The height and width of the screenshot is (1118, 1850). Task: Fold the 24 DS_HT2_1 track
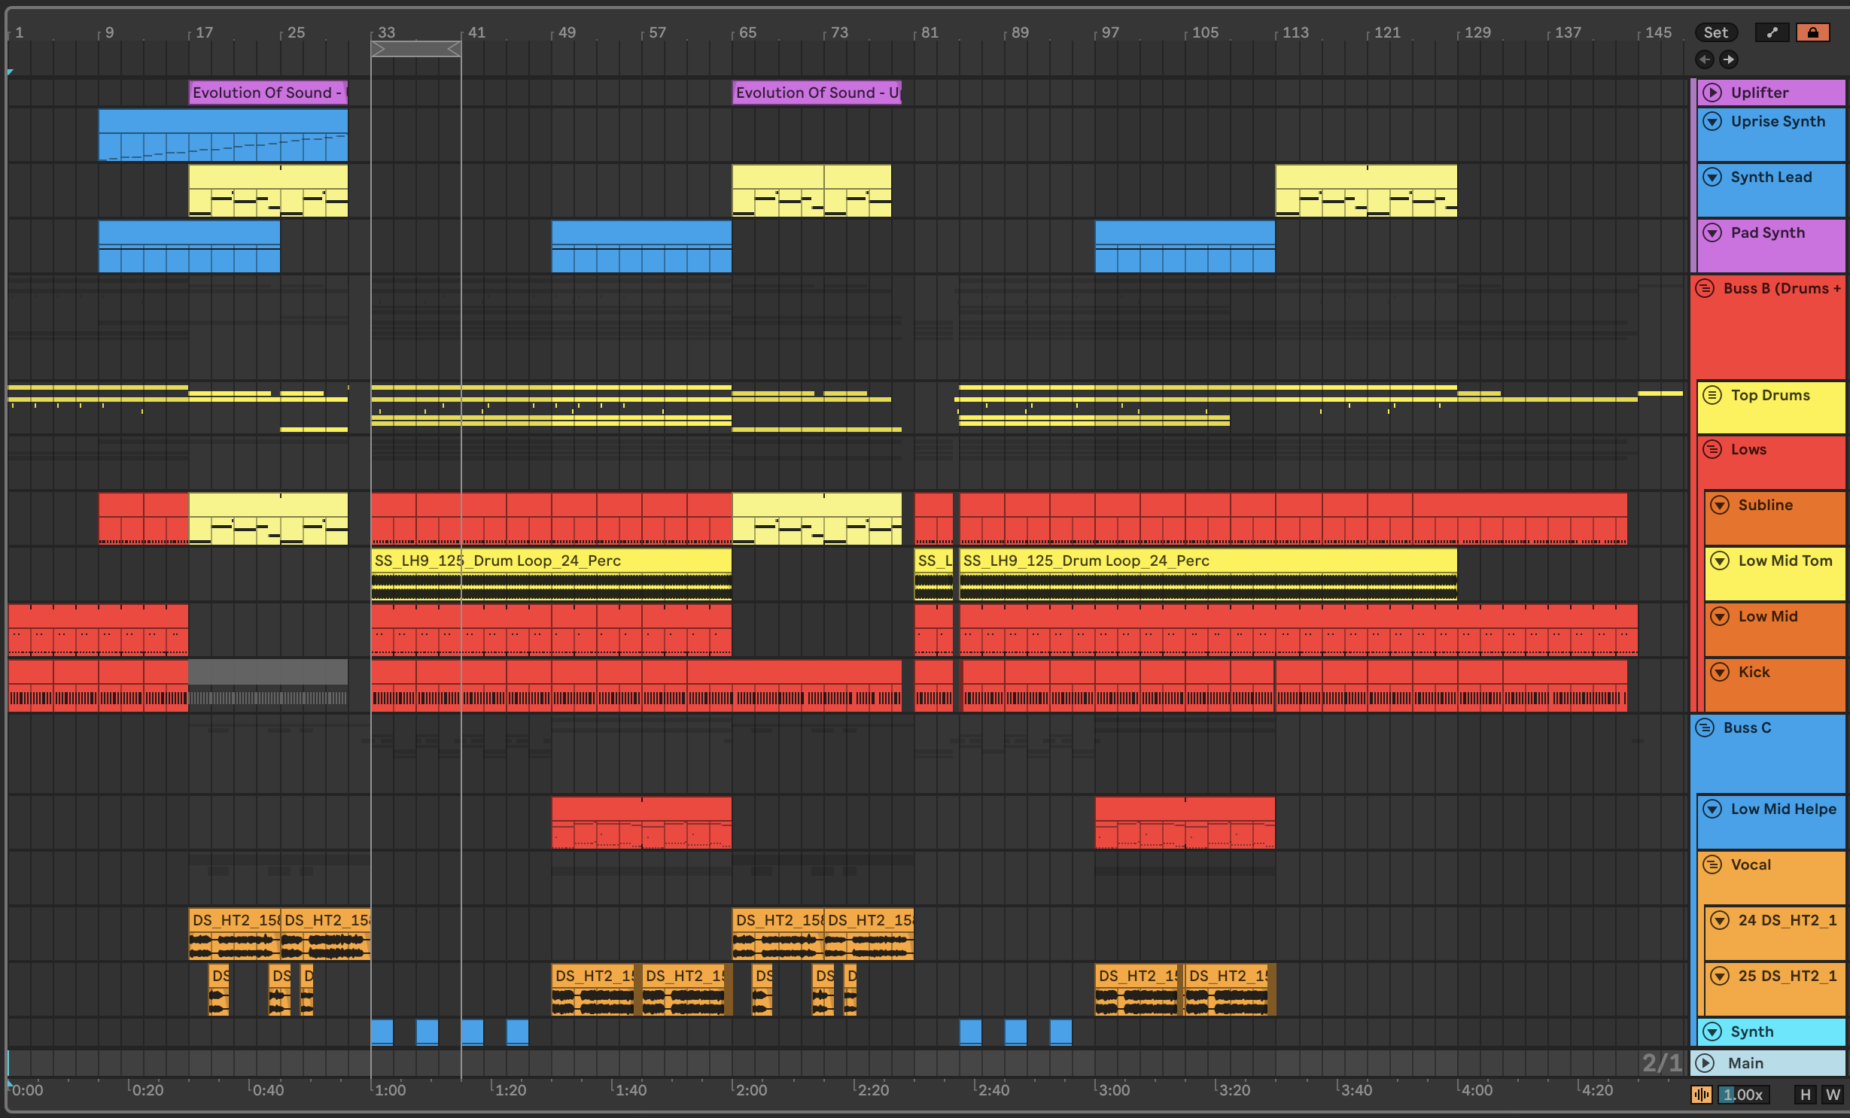tap(1720, 920)
